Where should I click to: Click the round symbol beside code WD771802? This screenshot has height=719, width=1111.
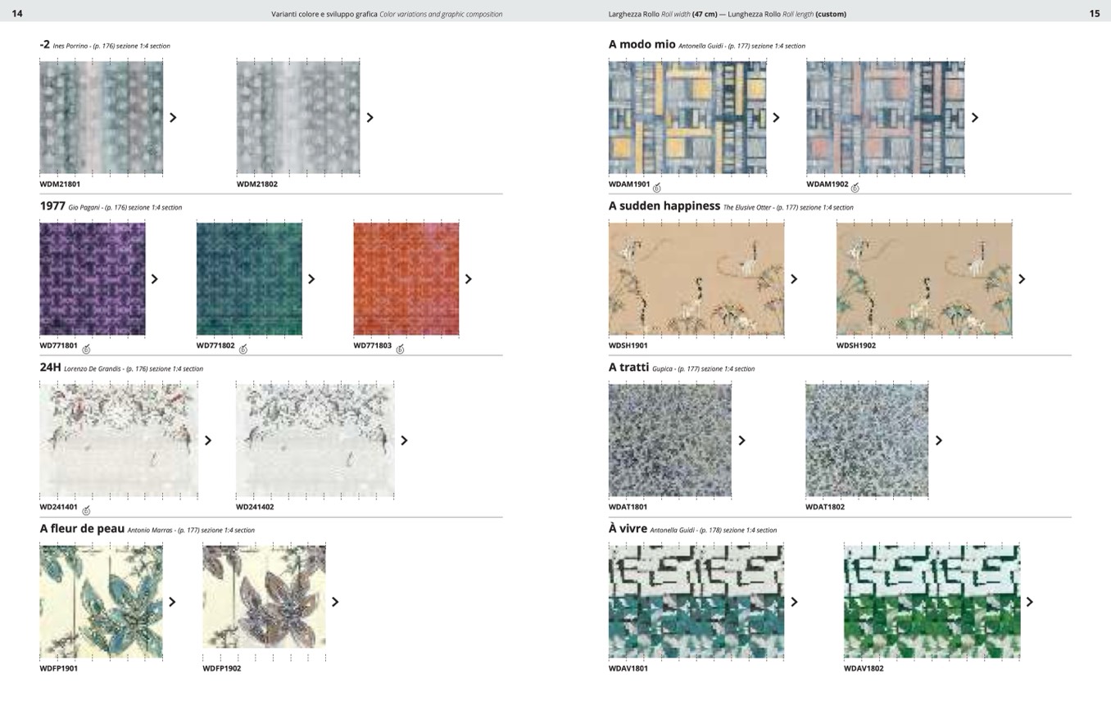243,350
